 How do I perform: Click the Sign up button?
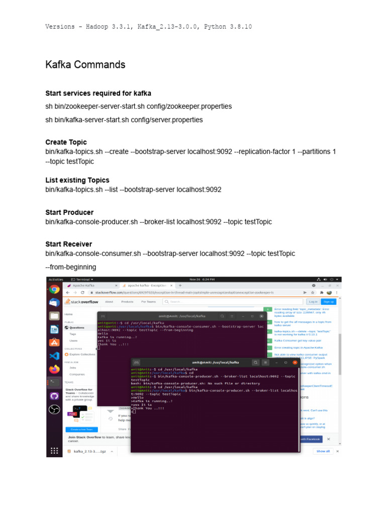(329, 302)
